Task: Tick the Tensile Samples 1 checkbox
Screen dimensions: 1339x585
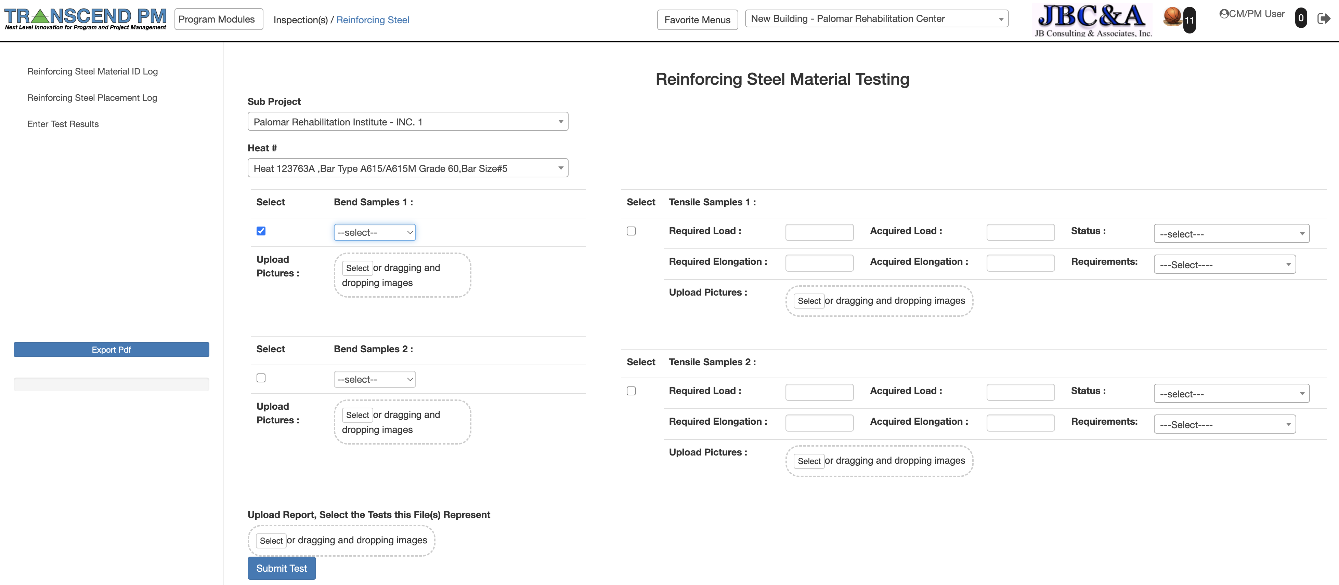Action: (x=631, y=231)
